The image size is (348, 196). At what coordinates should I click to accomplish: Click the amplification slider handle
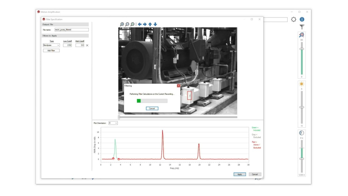coord(302,49)
